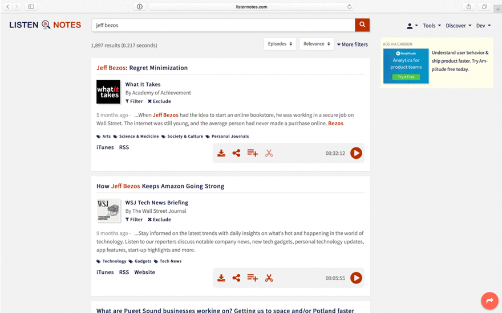Open iTunes link for WSJ Tech News
Image resolution: width=502 pixels, height=313 pixels.
pyautogui.click(x=105, y=272)
